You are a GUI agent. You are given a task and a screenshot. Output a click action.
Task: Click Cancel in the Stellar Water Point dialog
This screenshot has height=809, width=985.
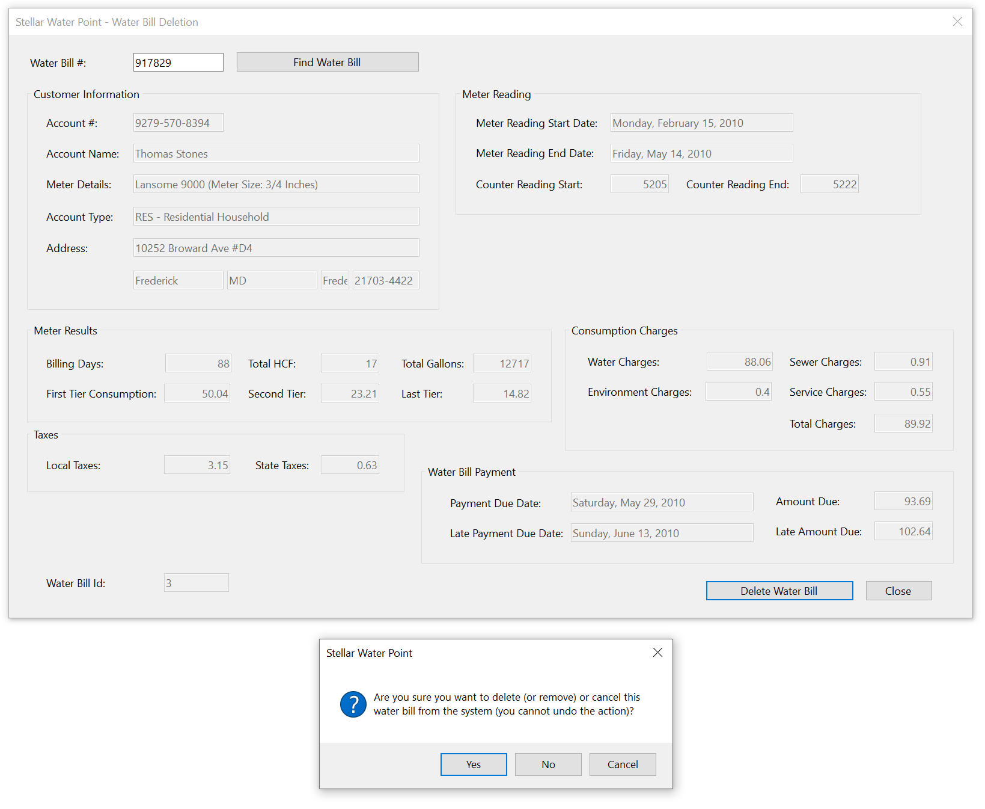click(623, 764)
